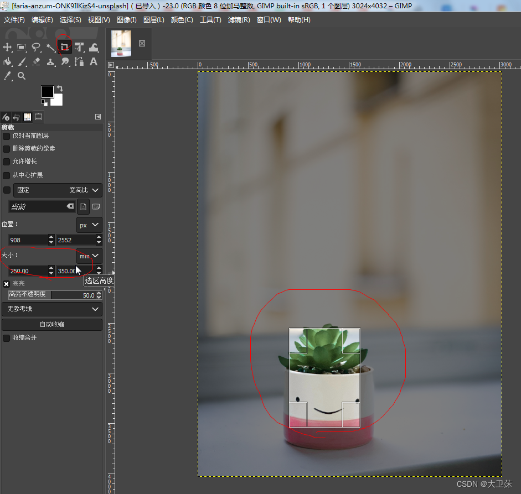Select the Smudge tool
Screen dimensions: 521x494
click(65, 62)
